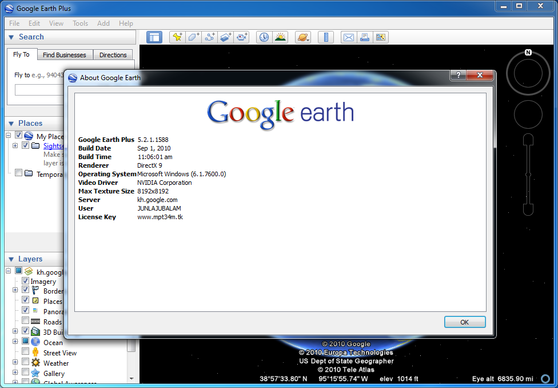
Task: Uncheck the Borders layer checkbox
Action: (25, 290)
